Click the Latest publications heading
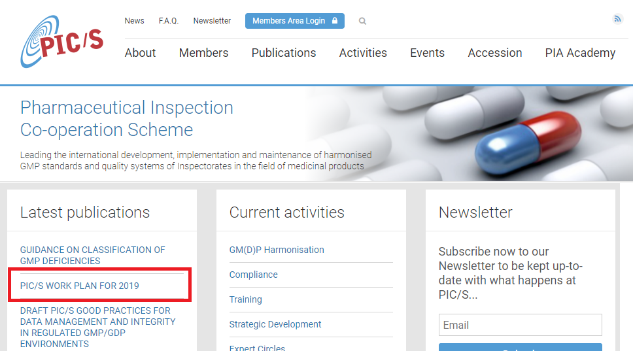 (x=85, y=212)
